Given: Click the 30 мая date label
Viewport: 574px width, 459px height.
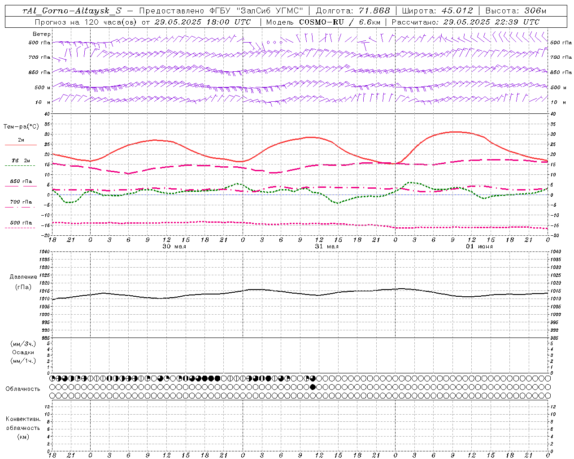Looking at the screenshot, I should tap(174, 247).
